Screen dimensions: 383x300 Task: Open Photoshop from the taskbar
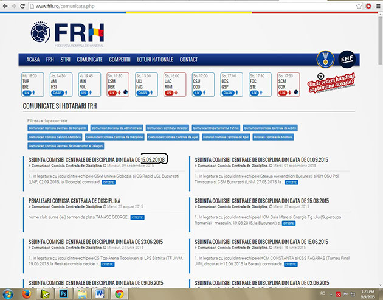pyautogui.click(x=63, y=294)
